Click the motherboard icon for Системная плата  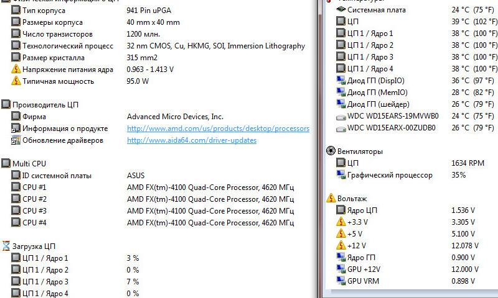pos(341,10)
